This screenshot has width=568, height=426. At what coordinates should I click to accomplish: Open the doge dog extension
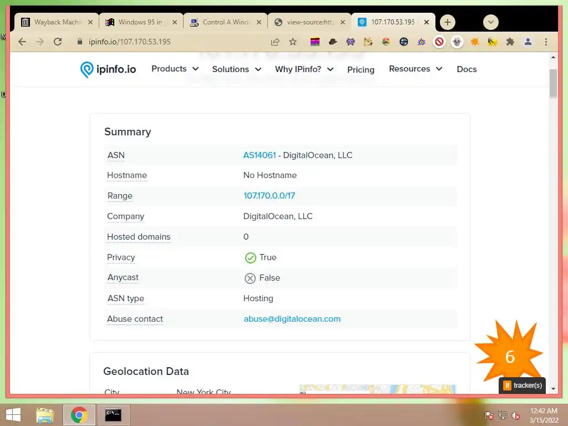(x=368, y=42)
